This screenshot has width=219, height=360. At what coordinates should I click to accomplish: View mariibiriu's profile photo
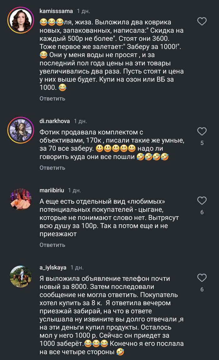tap(21, 199)
